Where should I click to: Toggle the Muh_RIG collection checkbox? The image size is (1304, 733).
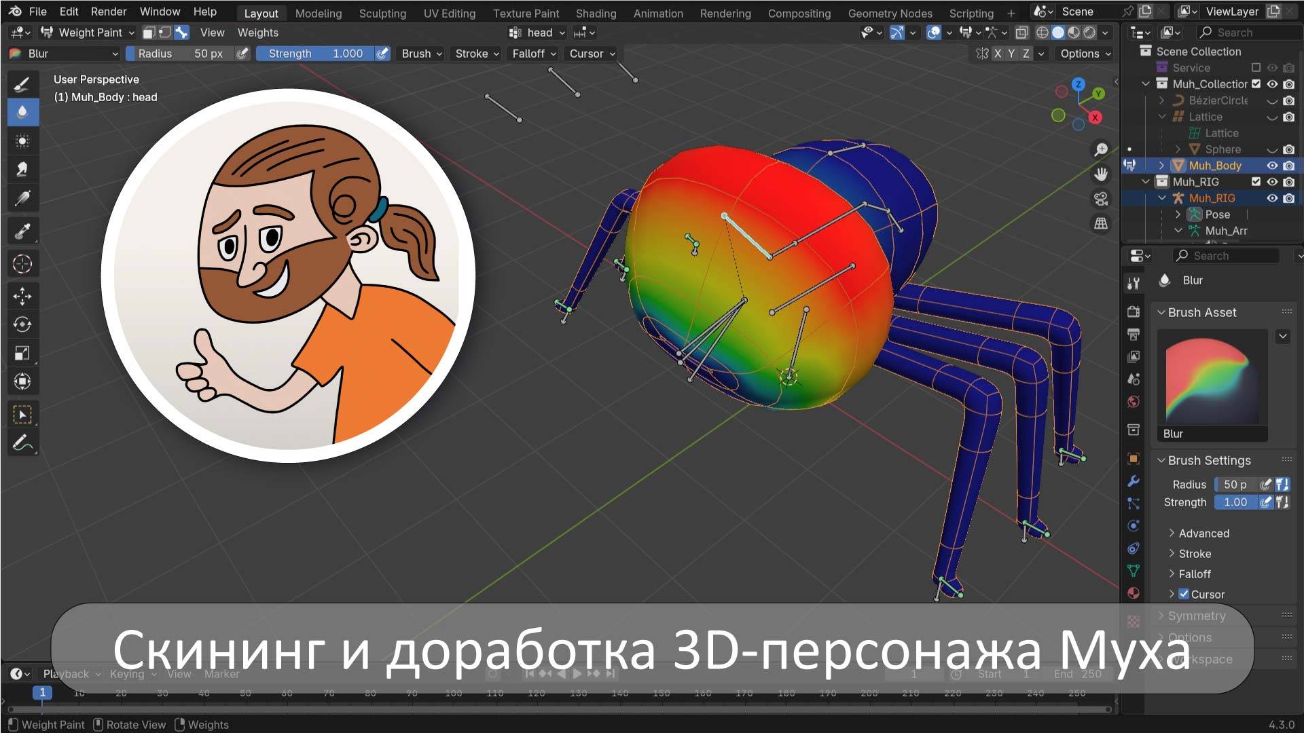click(1256, 181)
